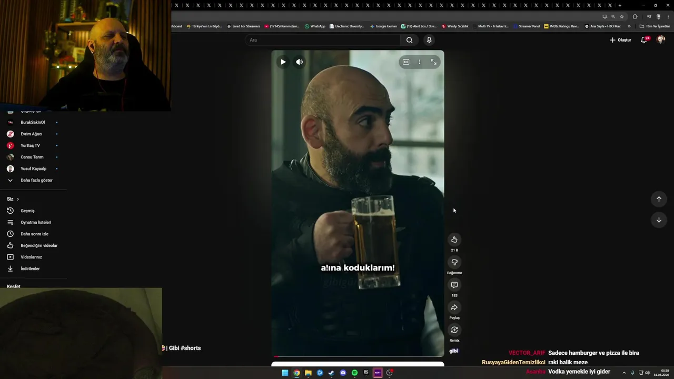This screenshot has width=674, height=379.
Task: Open Chrome from the taskbar
Action: 296,373
